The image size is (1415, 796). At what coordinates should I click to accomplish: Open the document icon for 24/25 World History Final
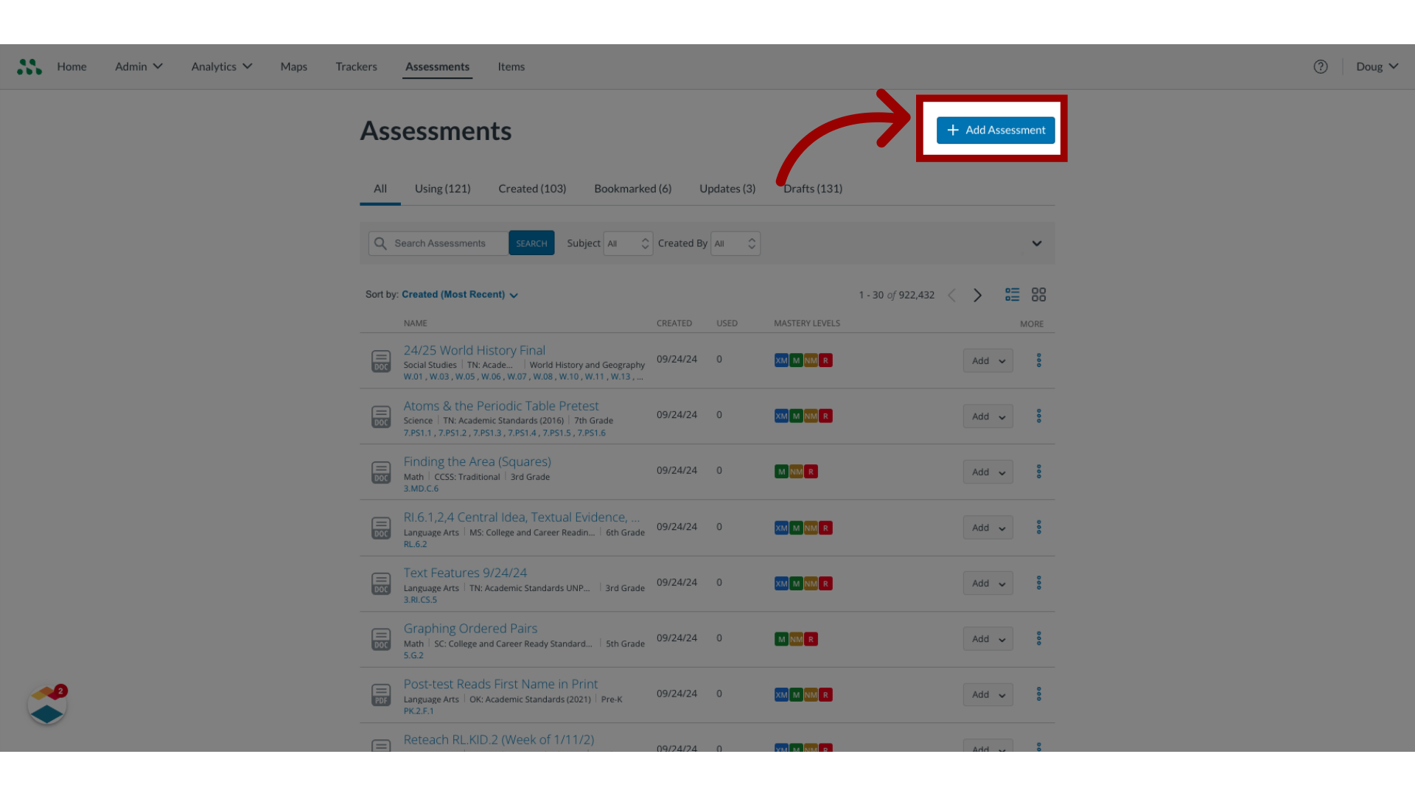[380, 360]
